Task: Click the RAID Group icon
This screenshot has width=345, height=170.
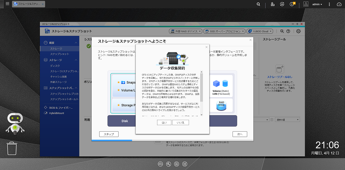Action: tap(221, 105)
